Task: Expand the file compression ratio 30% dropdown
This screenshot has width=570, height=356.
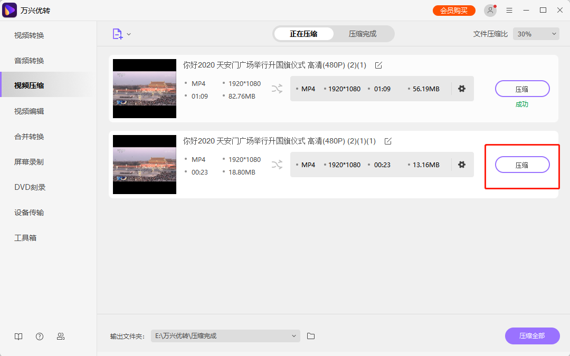Action: 536,33
